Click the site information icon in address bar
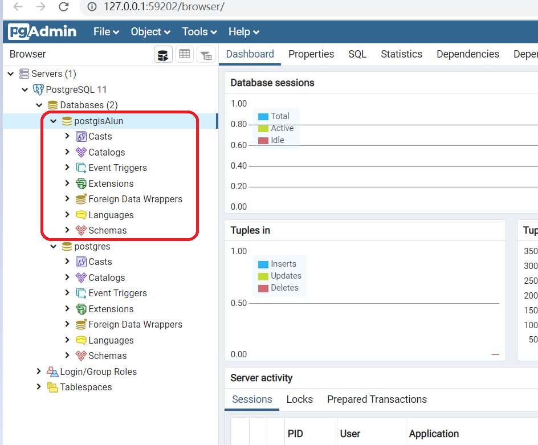This screenshot has height=445, width=538. pos(92,6)
